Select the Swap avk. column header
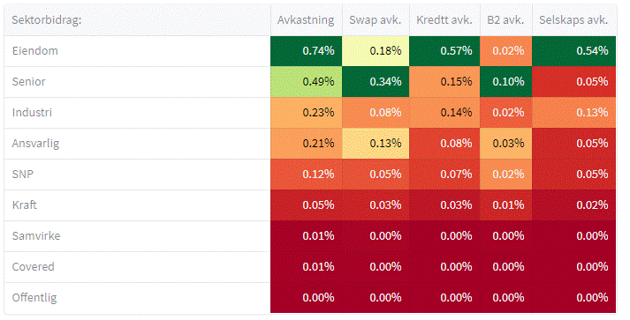The height and width of the screenshot is (320, 630). (x=376, y=20)
